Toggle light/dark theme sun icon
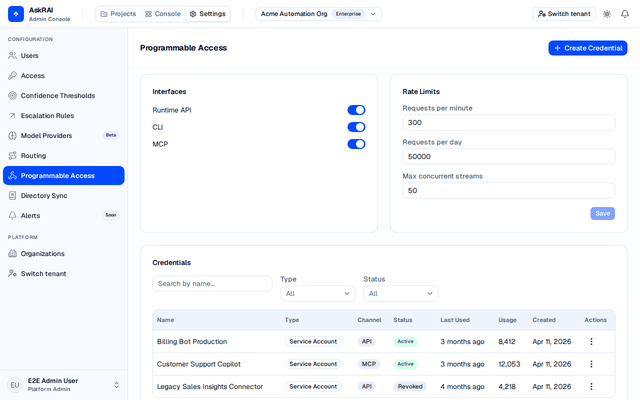Image resolution: width=640 pixels, height=400 pixels. coord(607,14)
